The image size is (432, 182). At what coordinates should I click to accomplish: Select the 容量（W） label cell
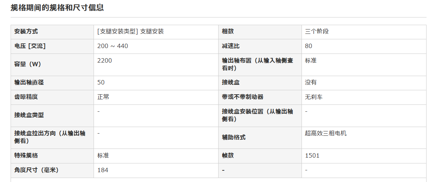coord(52,64)
